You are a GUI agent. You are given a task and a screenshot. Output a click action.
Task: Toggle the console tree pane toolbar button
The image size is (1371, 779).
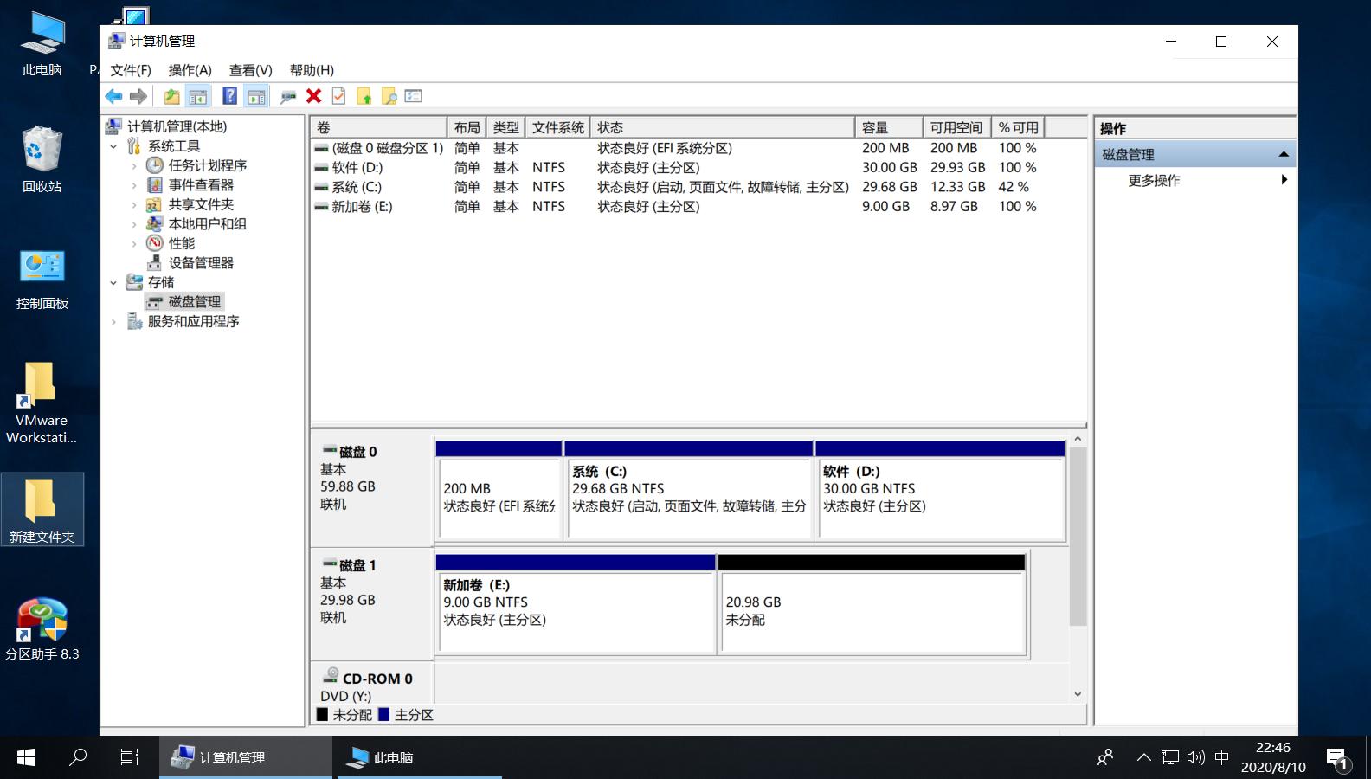[198, 96]
